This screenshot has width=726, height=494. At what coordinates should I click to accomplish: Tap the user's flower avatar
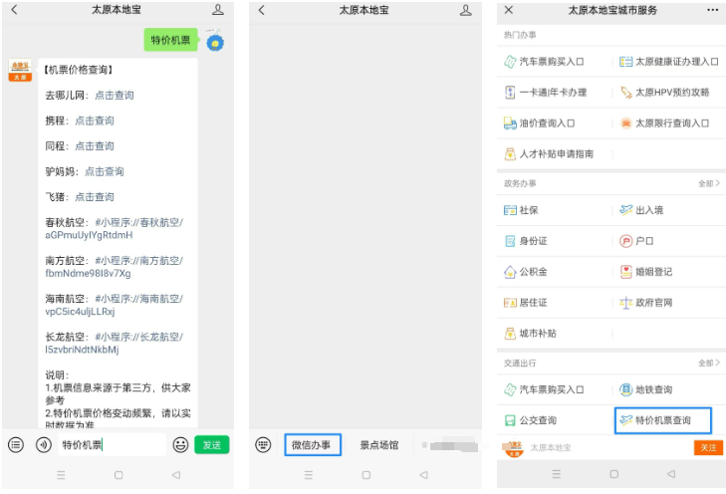(x=215, y=41)
